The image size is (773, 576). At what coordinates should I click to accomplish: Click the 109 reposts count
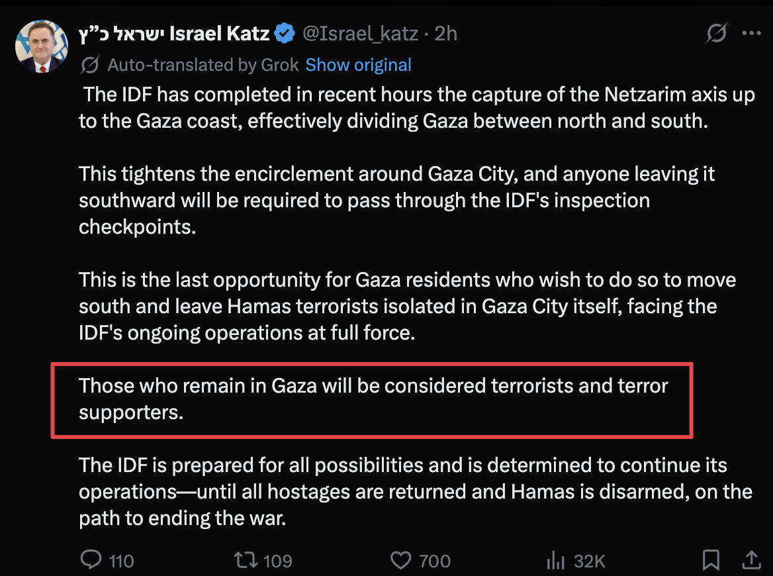pos(277,561)
